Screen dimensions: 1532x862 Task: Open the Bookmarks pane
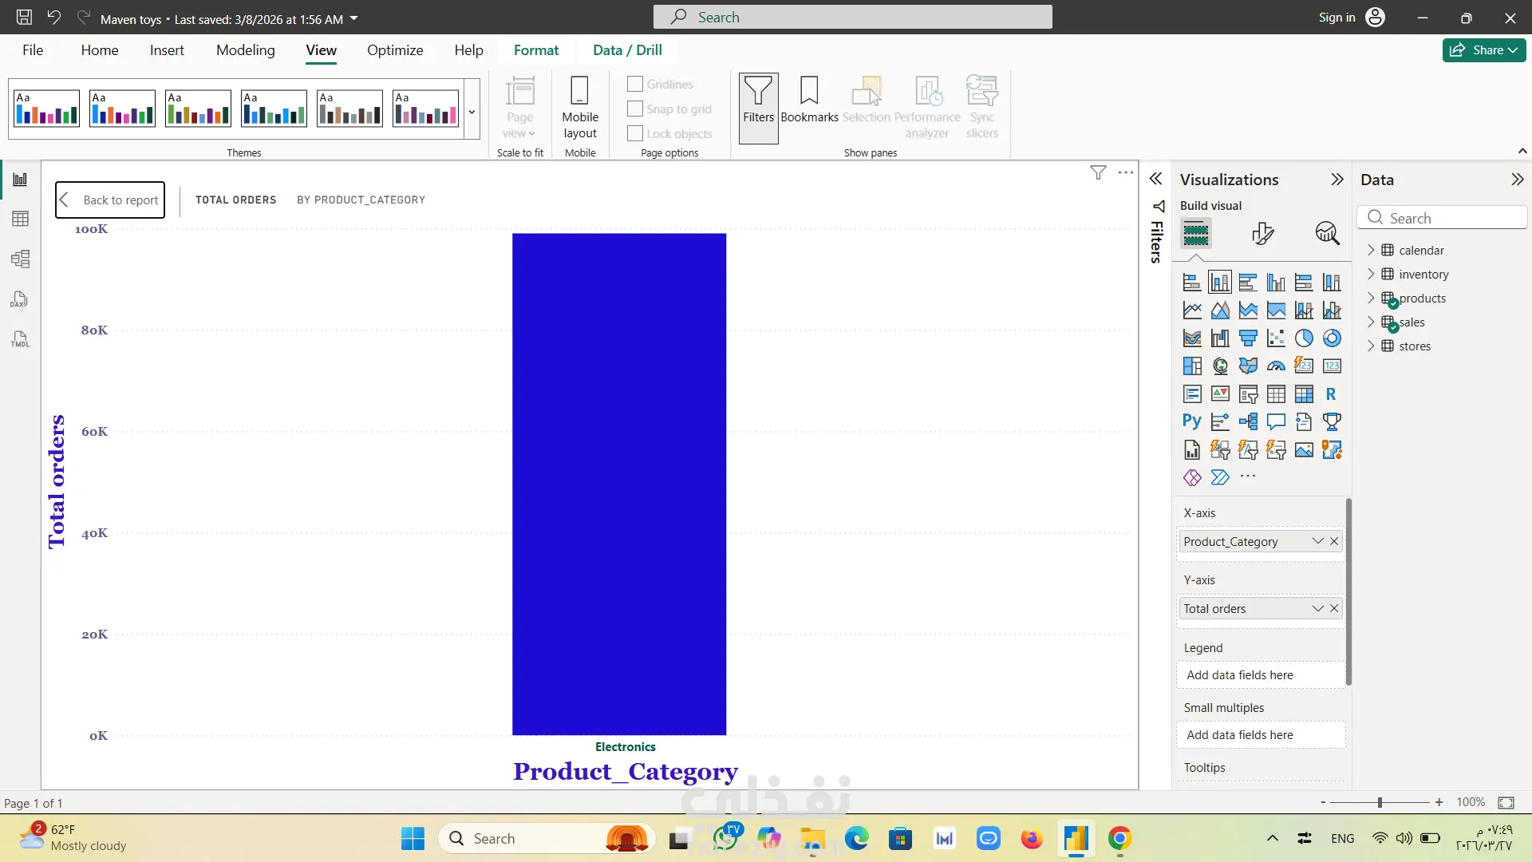[808, 100]
